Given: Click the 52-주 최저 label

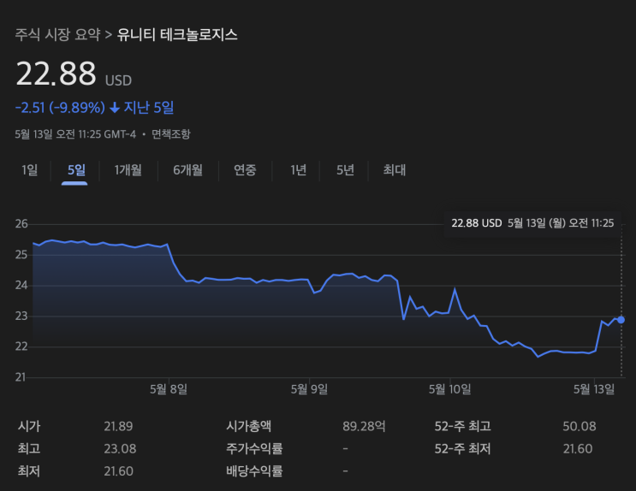Looking at the screenshot, I should click(x=463, y=449).
